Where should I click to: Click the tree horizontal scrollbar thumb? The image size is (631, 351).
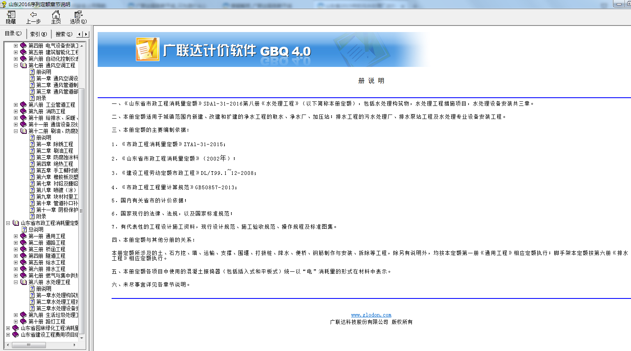(29, 345)
